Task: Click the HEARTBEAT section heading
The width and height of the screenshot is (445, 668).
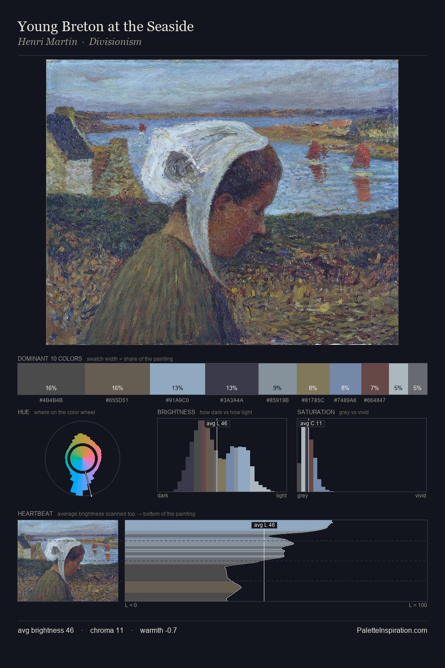Action: coord(35,514)
